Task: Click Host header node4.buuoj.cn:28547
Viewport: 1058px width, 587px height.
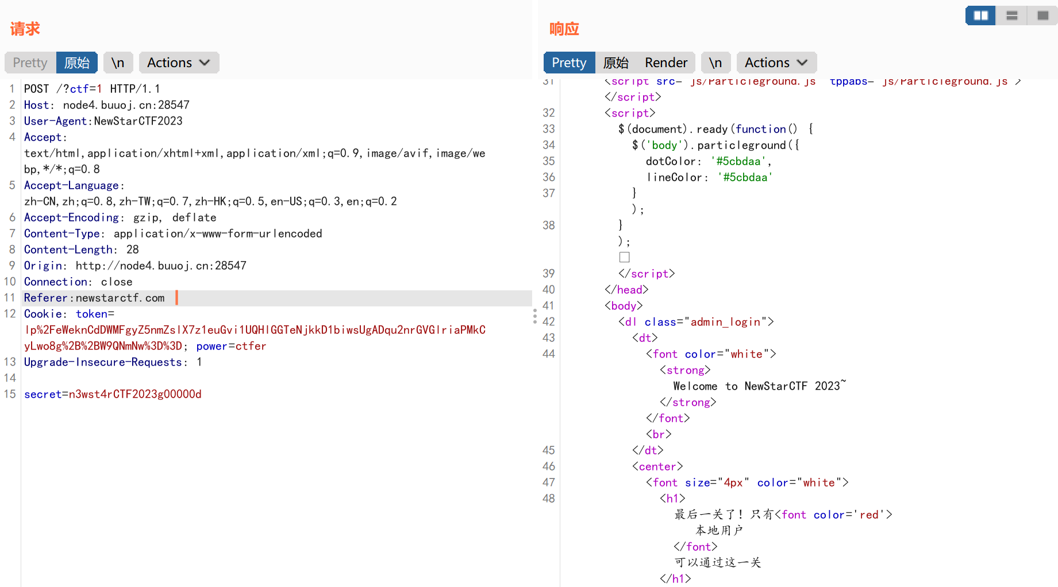Action: [106, 105]
